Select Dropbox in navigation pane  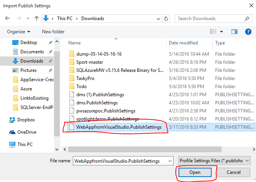click(x=27, y=120)
